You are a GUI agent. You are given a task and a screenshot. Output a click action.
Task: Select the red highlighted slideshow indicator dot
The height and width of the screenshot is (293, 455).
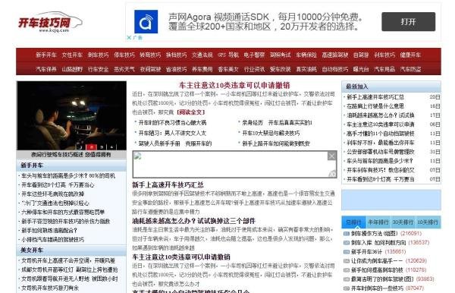click(x=92, y=147)
